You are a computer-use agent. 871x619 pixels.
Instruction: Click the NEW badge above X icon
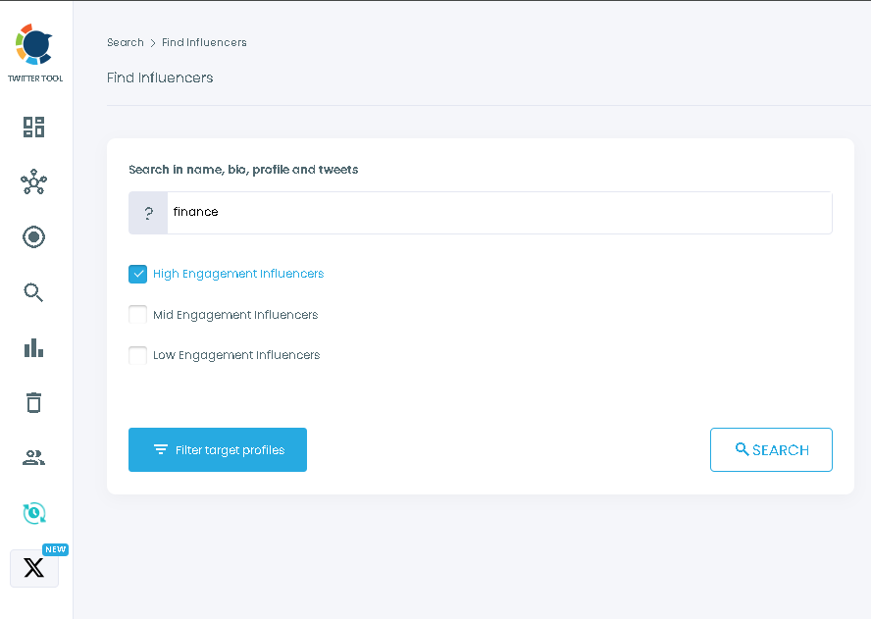click(x=56, y=549)
